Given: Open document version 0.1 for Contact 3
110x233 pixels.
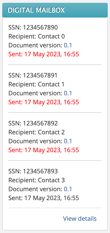Looking at the screenshot, I should point(68,189).
